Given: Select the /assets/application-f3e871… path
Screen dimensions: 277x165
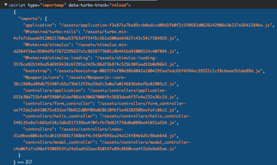Looking at the screenshot, I should click(166, 25).
